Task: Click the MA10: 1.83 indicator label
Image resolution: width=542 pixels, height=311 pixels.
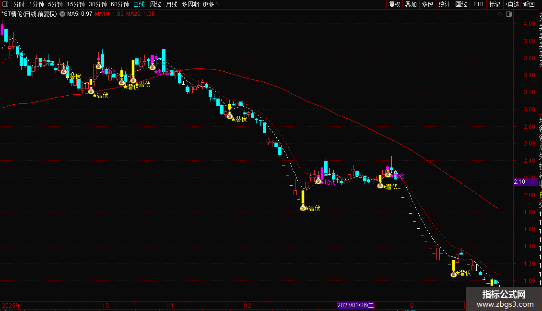Action: 109,14
